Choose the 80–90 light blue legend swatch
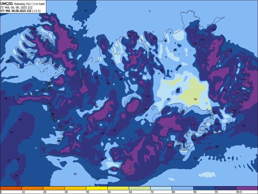The height and width of the screenshot is (194, 258). [183, 188]
